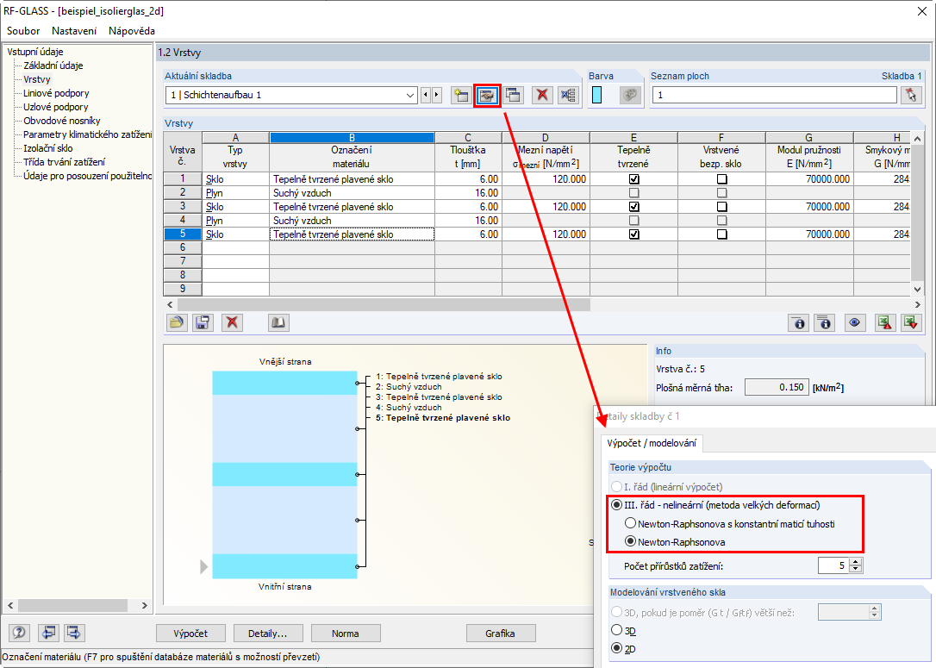The image size is (936, 668).
Task: Go to previous composition arrow
Action: point(425,95)
